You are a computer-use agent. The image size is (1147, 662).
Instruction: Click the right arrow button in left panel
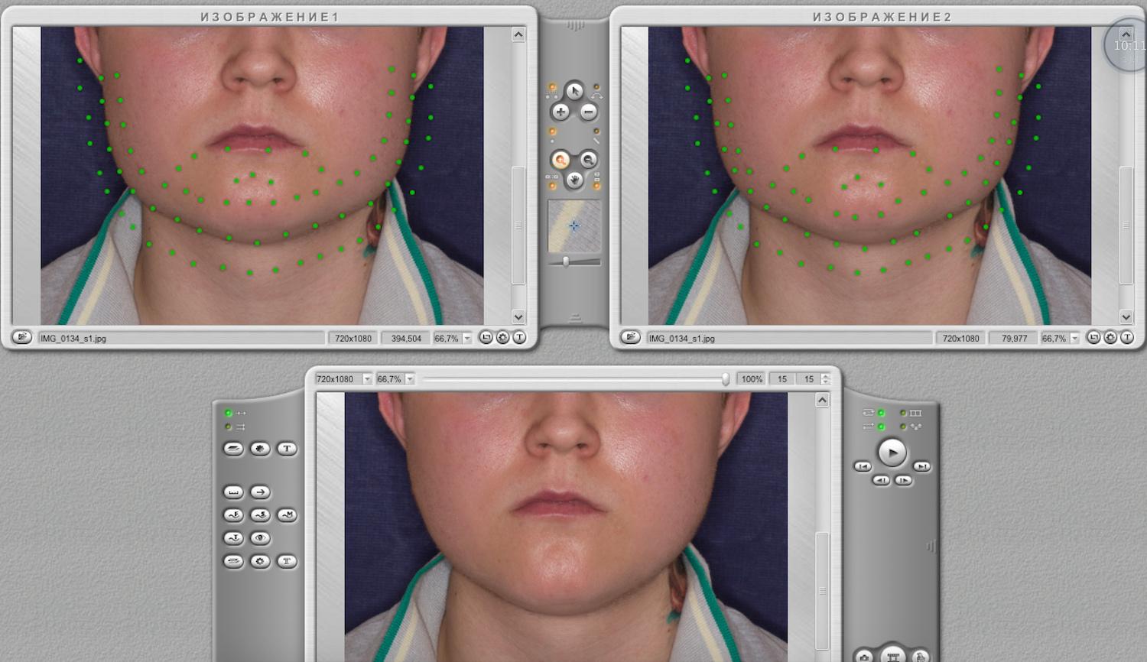click(260, 492)
